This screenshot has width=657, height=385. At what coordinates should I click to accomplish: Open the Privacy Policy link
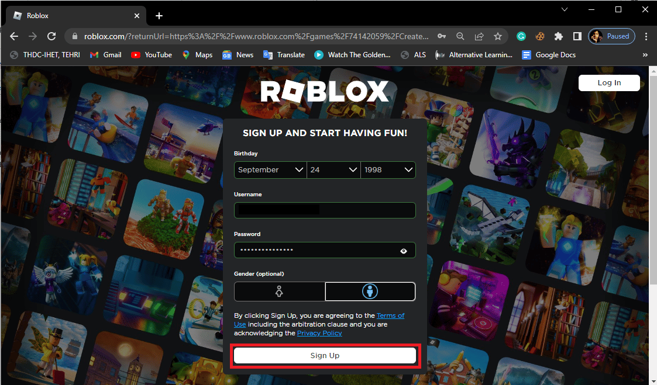319,333
